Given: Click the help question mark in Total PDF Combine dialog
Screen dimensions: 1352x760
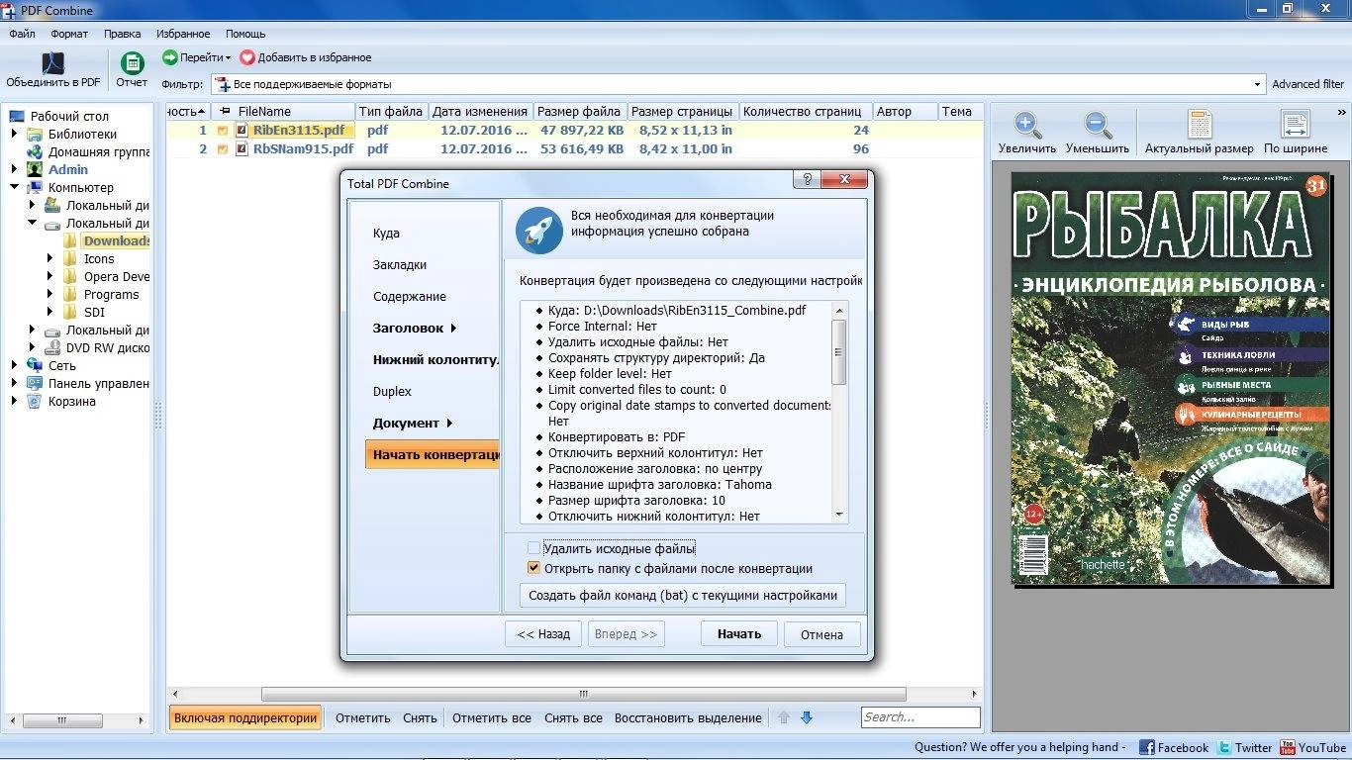Looking at the screenshot, I should 807,180.
